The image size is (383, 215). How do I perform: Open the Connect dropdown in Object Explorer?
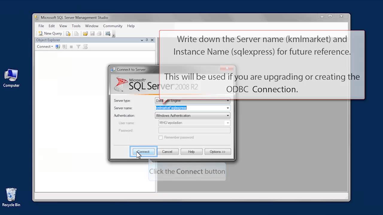pos(45,47)
